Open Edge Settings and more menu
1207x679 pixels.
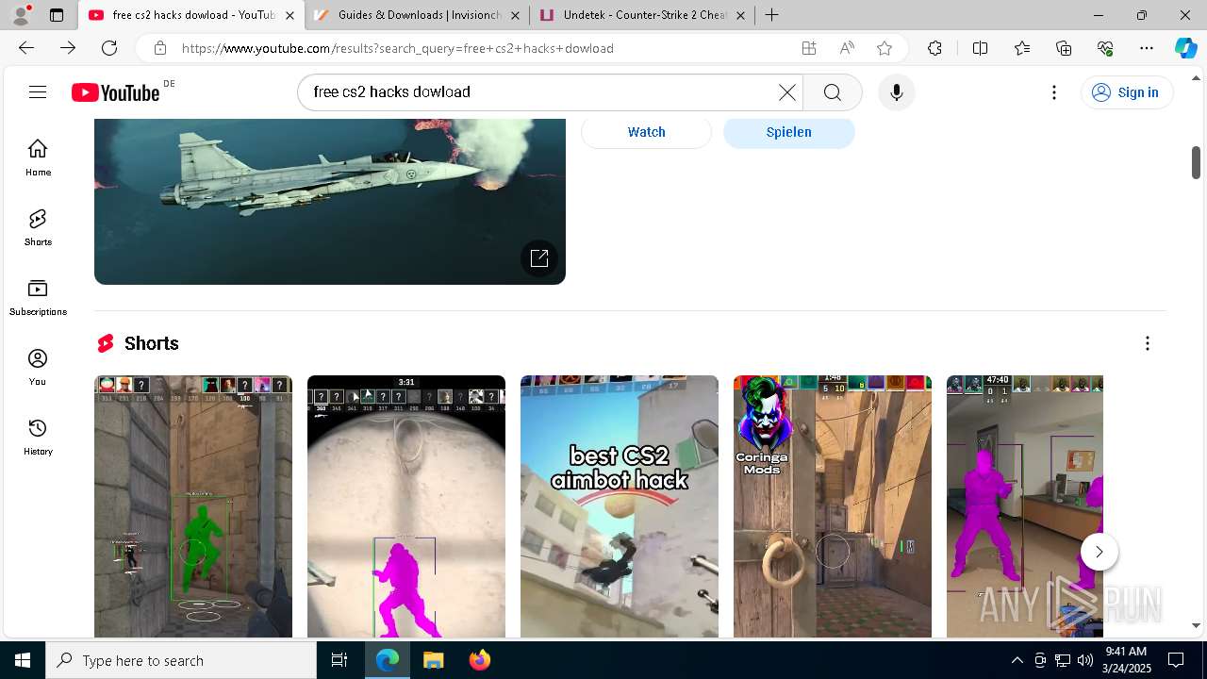(1147, 48)
